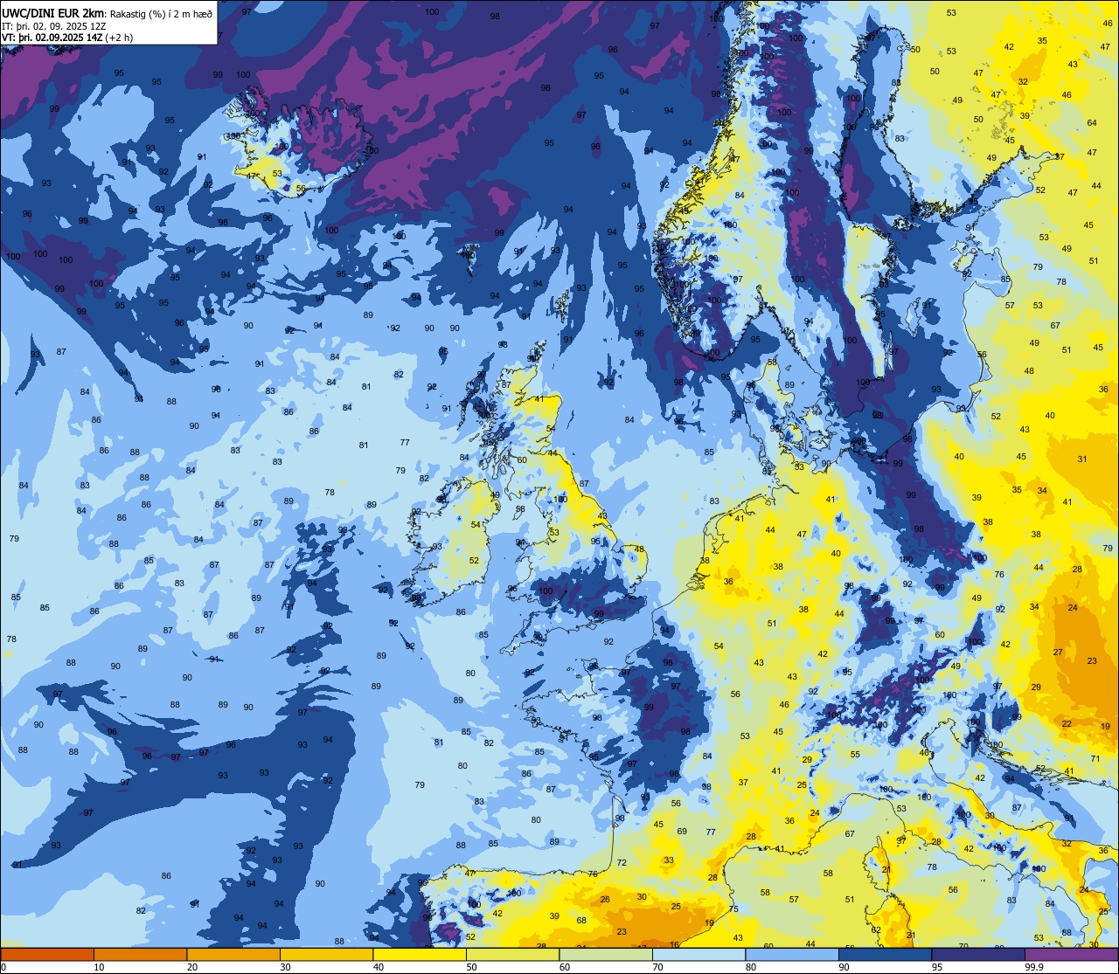Click the text Rakastig (%) í 2 m hæð

point(161,13)
